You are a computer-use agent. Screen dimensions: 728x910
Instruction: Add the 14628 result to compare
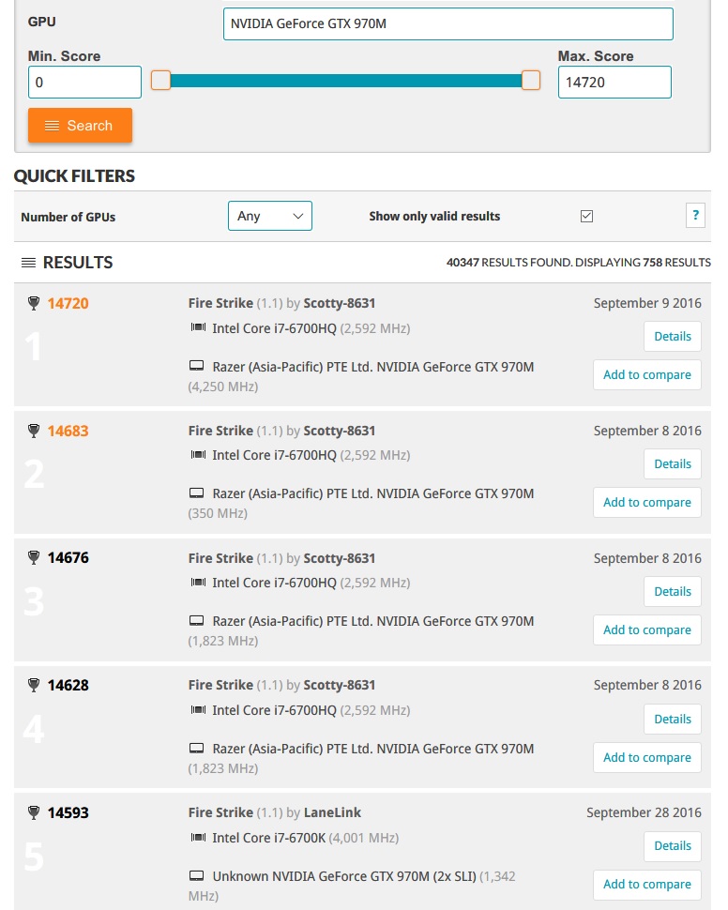[x=646, y=757]
